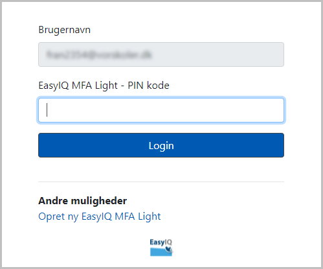323x269 pixels.
Task: Open the Opret ny EasyIQ MFA Light link
Action: pyautogui.click(x=100, y=216)
